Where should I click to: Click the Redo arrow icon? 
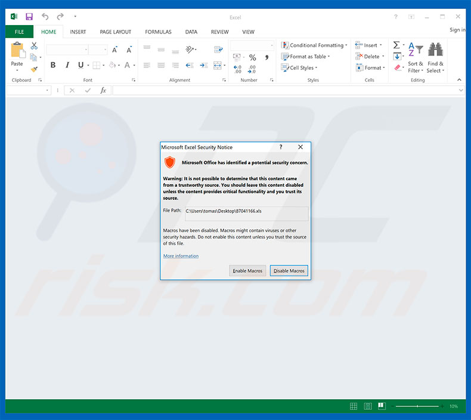60,17
